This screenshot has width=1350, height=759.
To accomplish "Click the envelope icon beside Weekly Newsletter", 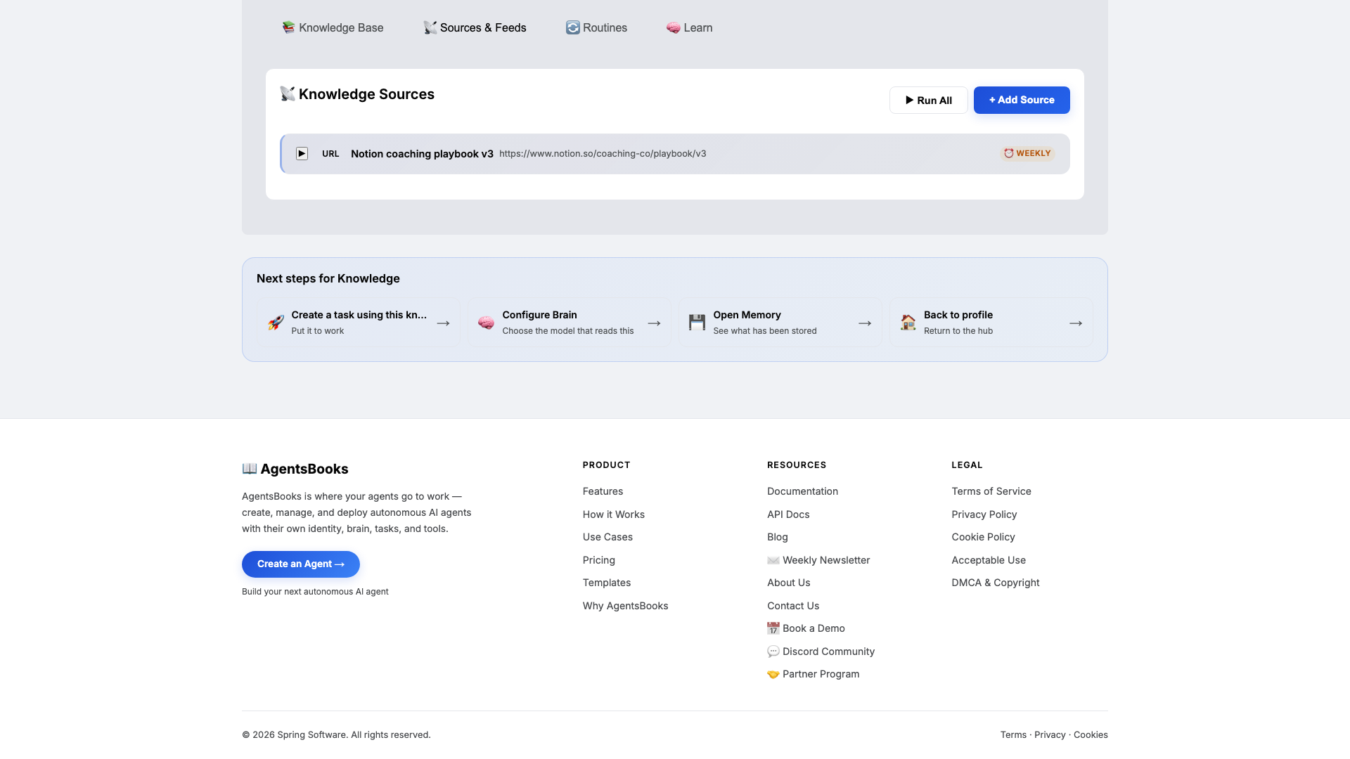I will click(x=773, y=560).
